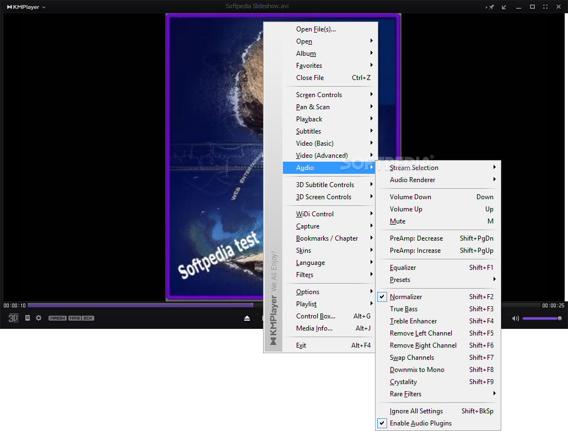Open the KMPlayer title dropdown arrow
Image resolution: width=568 pixels, height=431 pixels.
click(44, 7)
